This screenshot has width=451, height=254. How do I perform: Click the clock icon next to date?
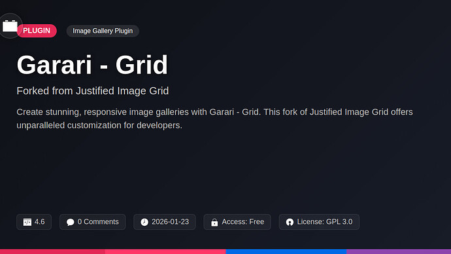[x=144, y=222]
